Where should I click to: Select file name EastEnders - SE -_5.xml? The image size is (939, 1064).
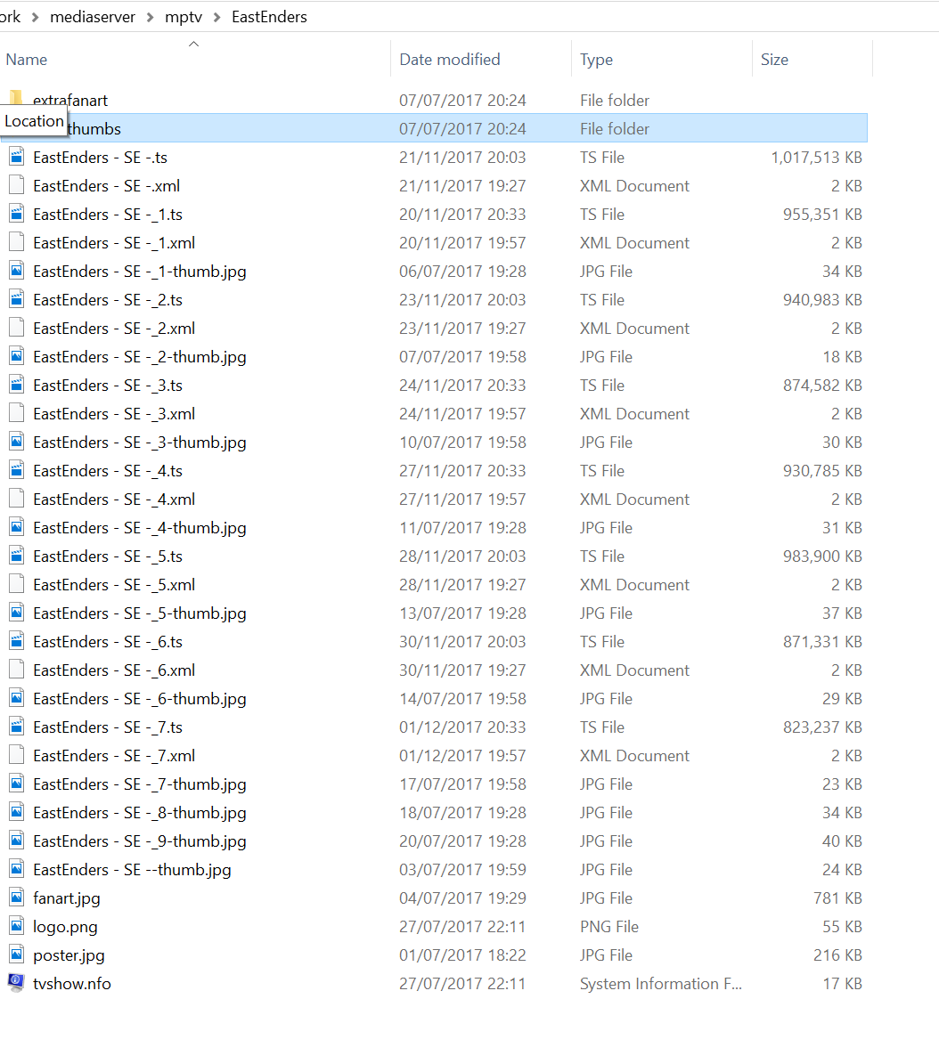(114, 585)
